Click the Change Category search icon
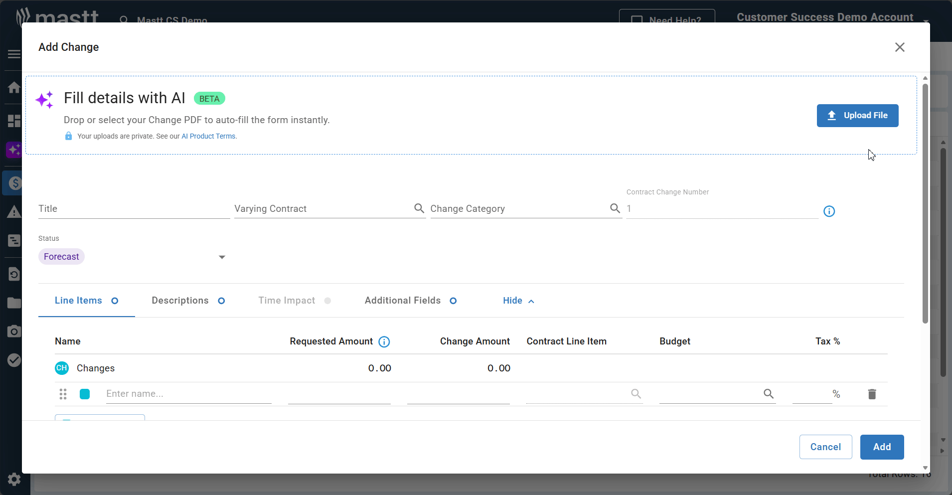 click(615, 208)
